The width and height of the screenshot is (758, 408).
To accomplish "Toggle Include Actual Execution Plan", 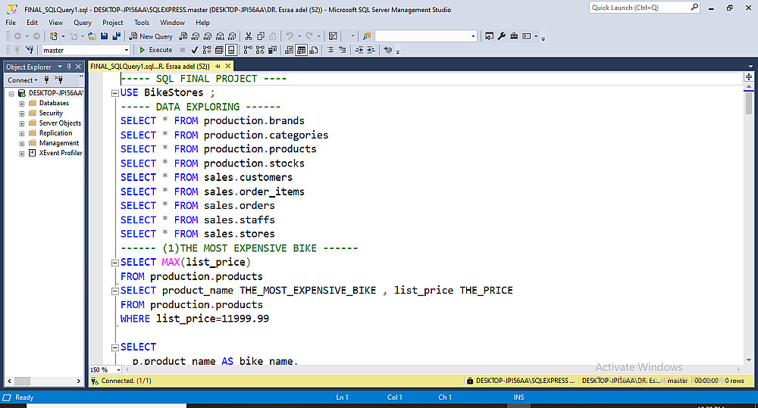I will 248,50.
